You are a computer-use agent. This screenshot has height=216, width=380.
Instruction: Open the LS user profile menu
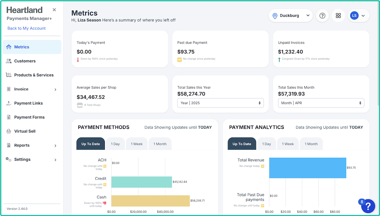(358, 16)
